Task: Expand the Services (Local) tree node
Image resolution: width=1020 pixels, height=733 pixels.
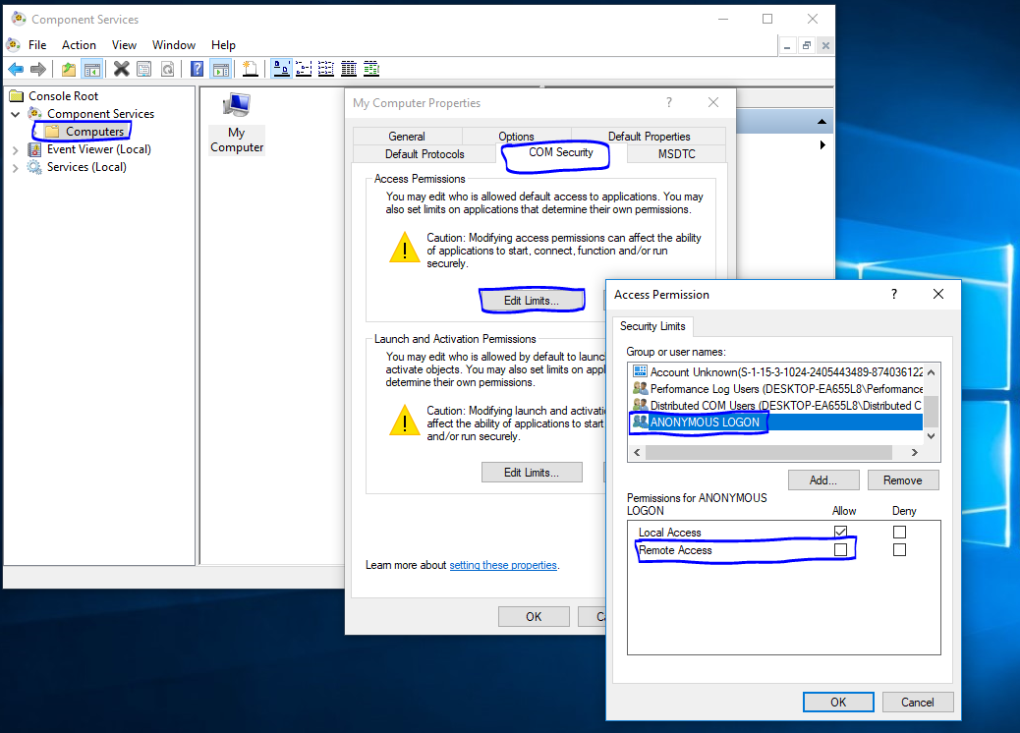Action: point(16,168)
